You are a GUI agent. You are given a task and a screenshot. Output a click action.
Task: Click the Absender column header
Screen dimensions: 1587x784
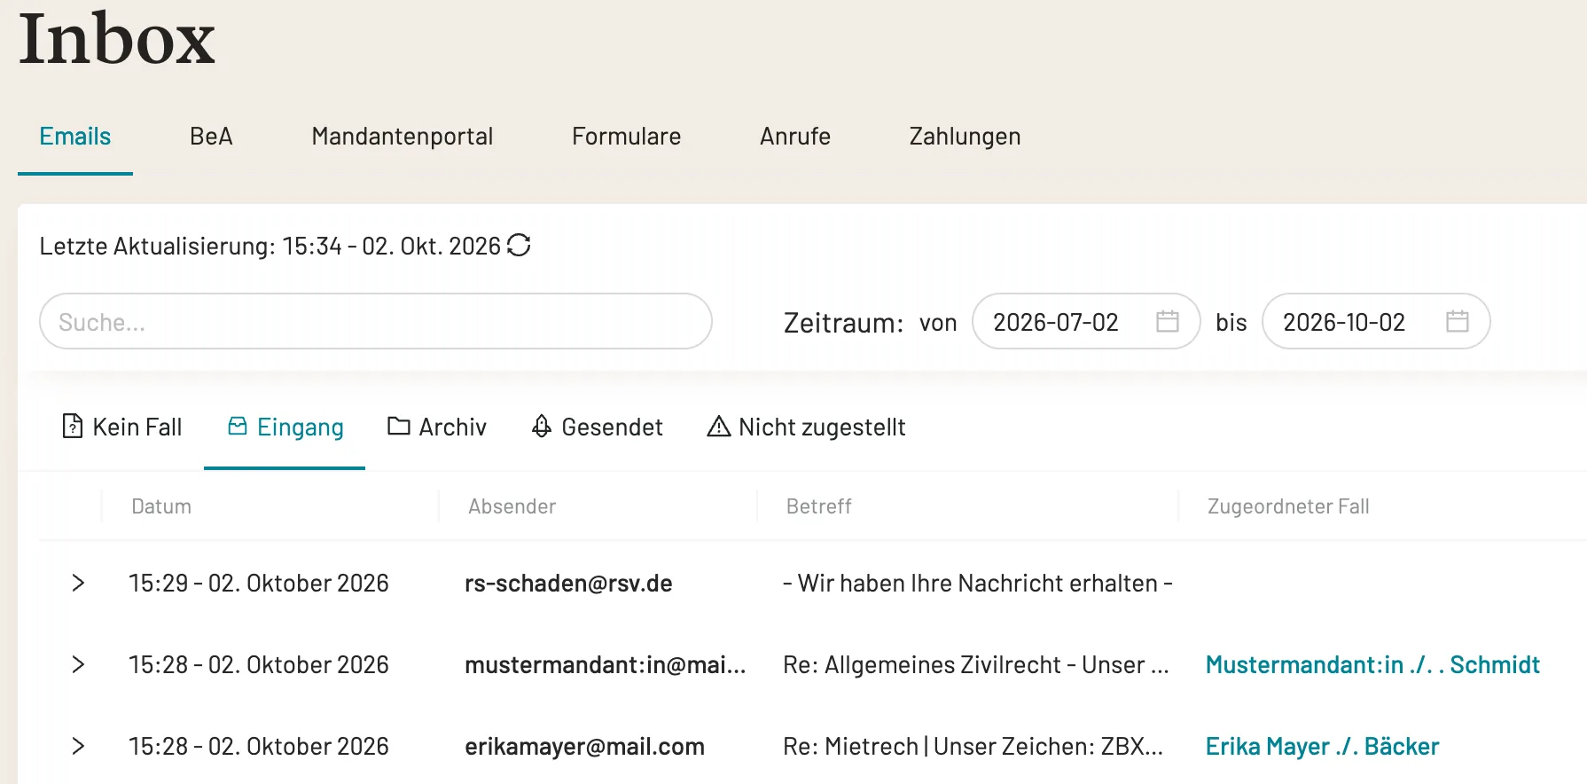click(512, 506)
